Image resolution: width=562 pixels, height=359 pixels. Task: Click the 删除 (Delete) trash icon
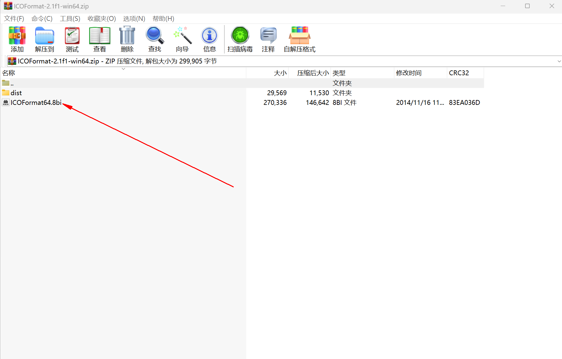(127, 35)
